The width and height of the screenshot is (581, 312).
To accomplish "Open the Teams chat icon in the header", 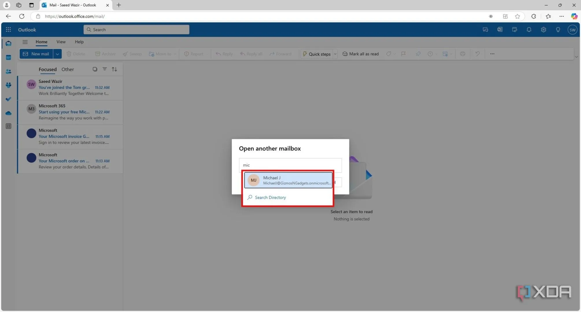I will click(x=485, y=29).
